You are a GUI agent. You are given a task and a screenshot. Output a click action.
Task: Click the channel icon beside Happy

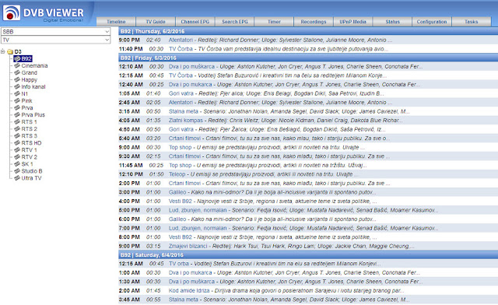(x=17, y=79)
